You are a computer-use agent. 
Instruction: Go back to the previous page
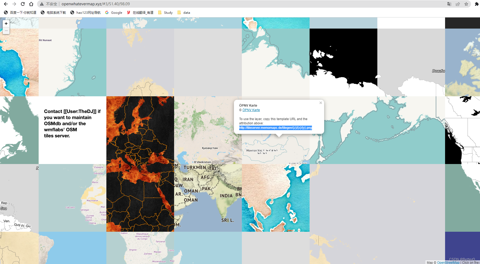pyautogui.click(x=6, y=4)
